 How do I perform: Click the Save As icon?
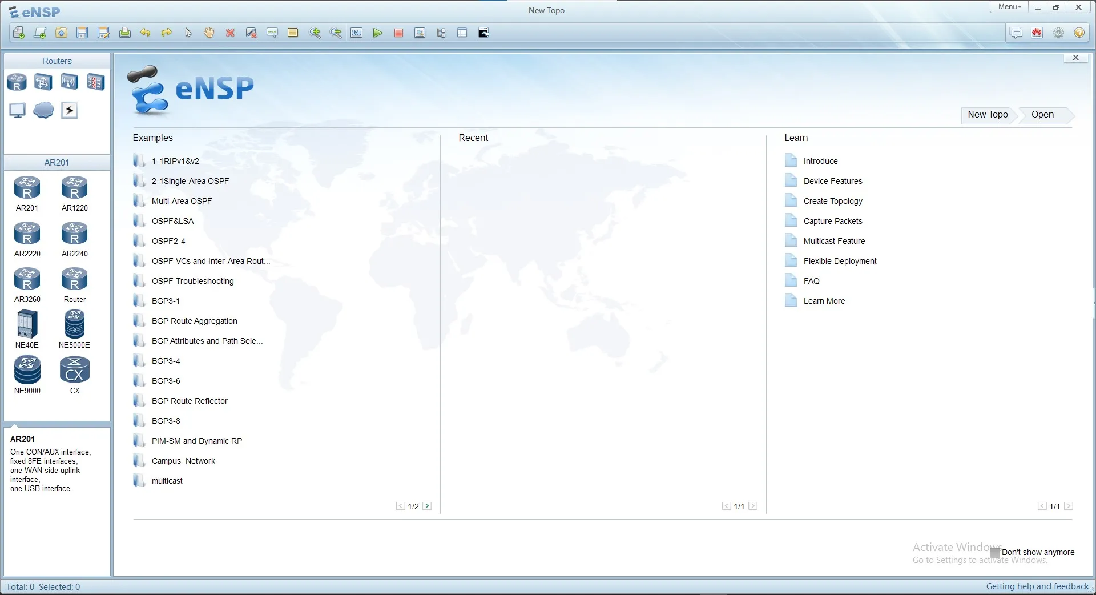tap(103, 33)
